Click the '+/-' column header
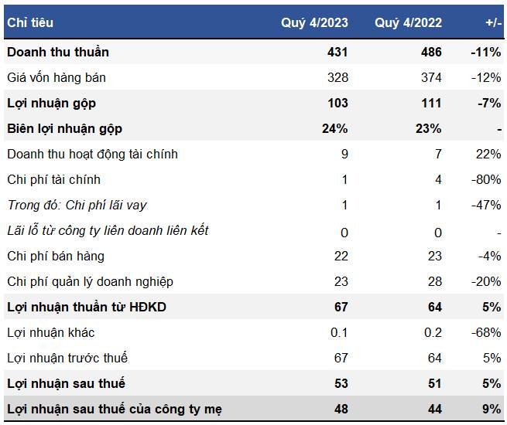507x425 pixels. [493, 22]
